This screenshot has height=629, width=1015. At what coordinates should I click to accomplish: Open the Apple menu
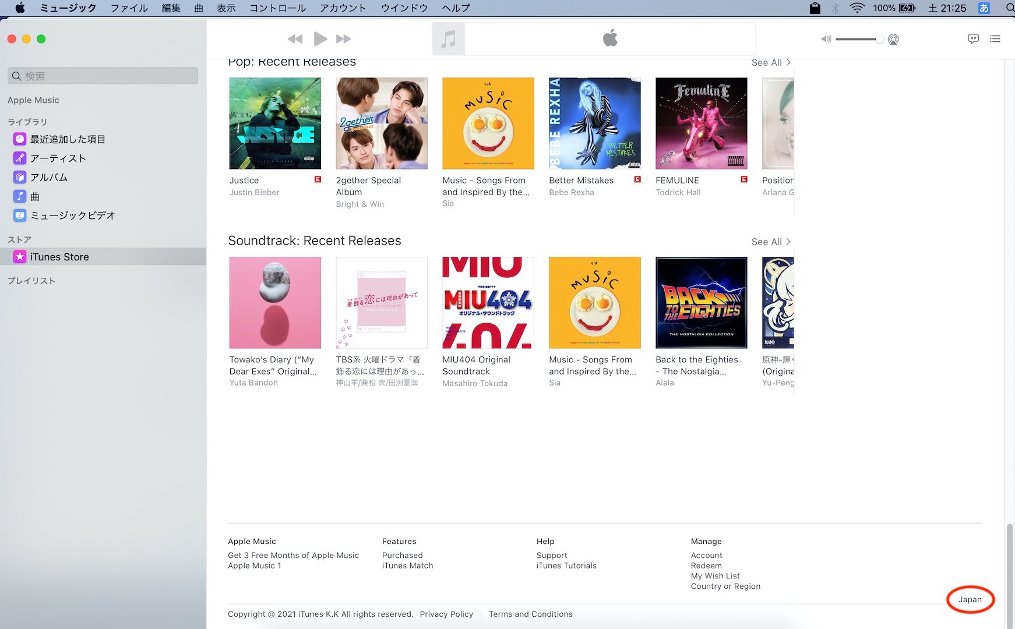(x=20, y=8)
